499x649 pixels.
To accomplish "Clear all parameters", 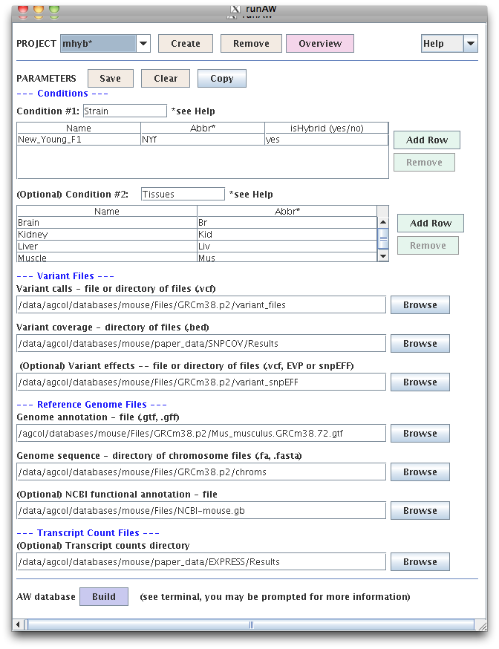I will [166, 79].
